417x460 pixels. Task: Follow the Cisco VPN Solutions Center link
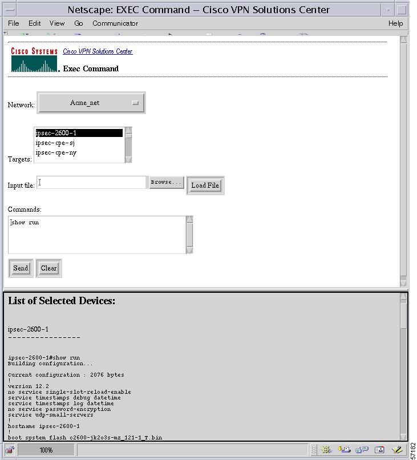coord(98,51)
